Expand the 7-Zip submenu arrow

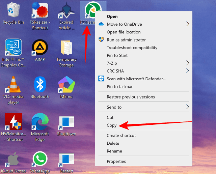[187, 63]
